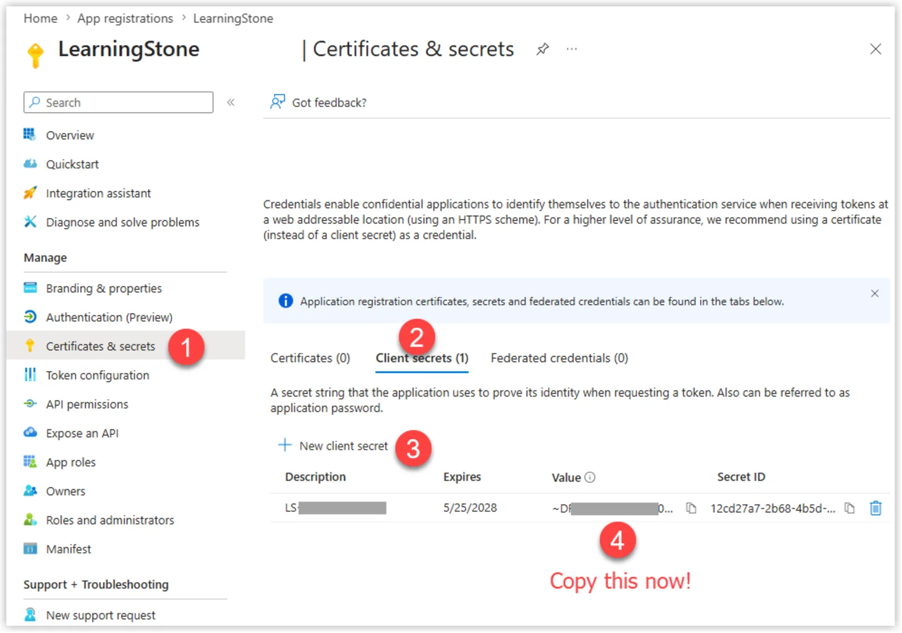Image resolution: width=902 pixels, height=633 pixels.
Task: Click the Expose an API cloud icon
Action: (30, 433)
